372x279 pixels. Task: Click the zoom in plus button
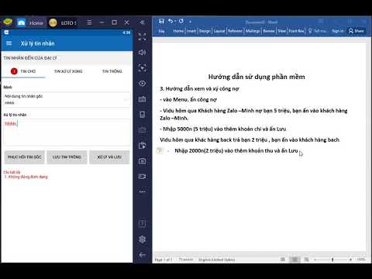click(350, 260)
